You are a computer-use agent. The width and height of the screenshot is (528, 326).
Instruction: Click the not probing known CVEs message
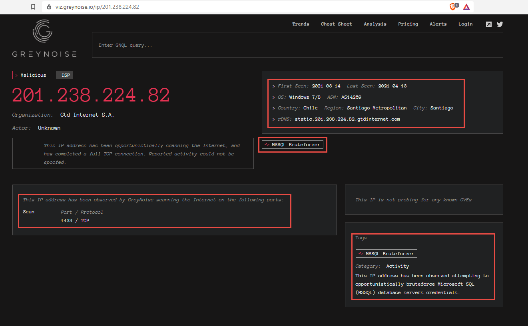pyautogui.click(x=413, y=200)
